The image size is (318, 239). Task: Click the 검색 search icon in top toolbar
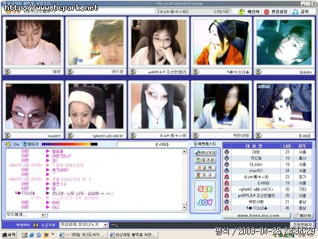[x=295, y=11]
